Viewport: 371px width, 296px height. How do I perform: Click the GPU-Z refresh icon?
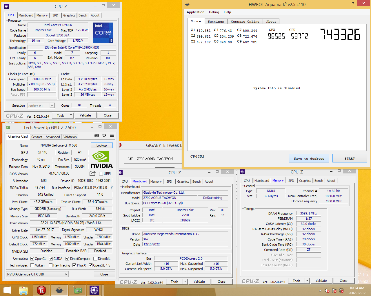(x=104, y=135)
